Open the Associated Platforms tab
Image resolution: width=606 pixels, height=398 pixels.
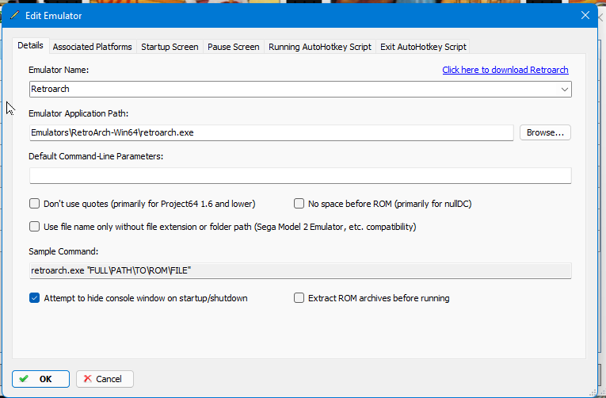pos(93,47)
